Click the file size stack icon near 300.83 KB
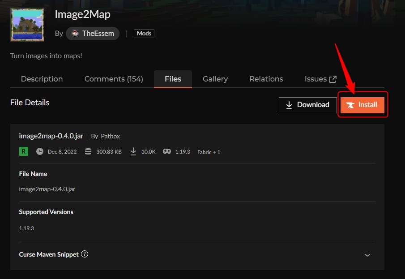Screen dimensions: 405x279 [x=88, y=151]
